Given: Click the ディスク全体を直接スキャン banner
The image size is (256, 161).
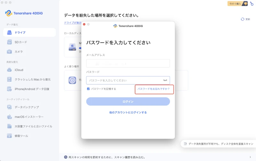Looking at the screenshot, I should 219,144.
